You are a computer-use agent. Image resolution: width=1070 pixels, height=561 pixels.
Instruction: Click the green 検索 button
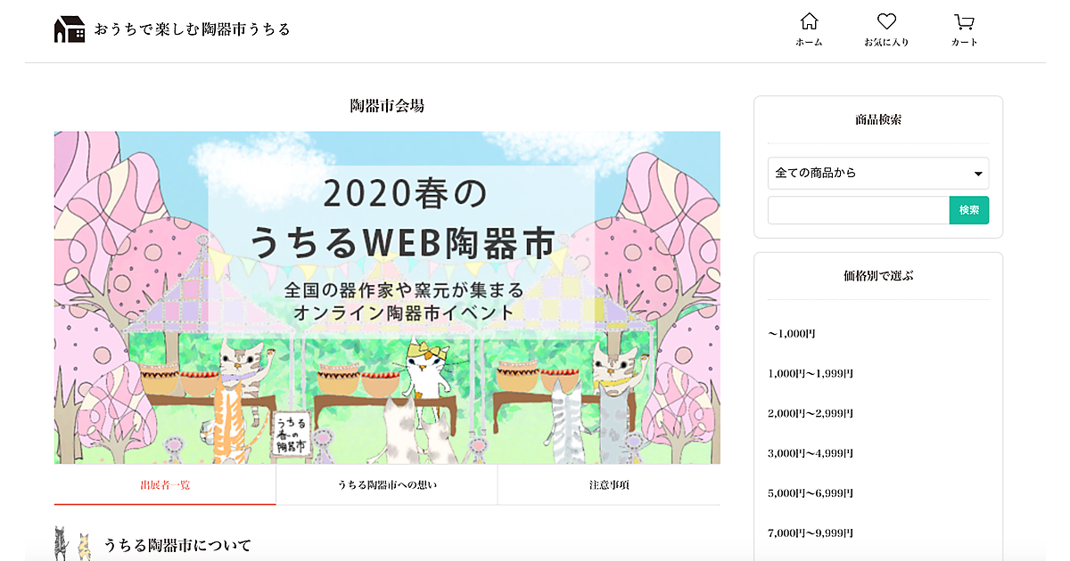(969, 210)
